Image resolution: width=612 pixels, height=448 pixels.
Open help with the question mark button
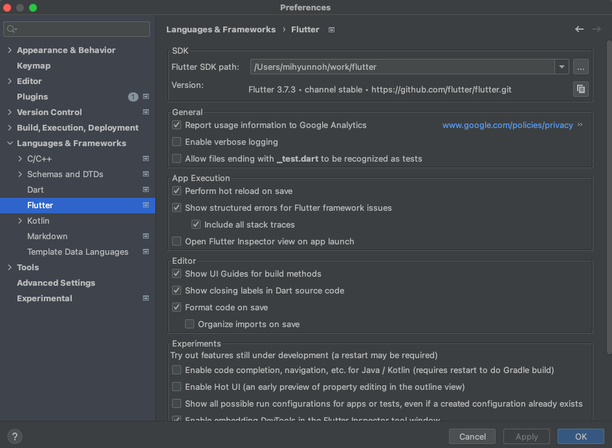coord(15,436)
